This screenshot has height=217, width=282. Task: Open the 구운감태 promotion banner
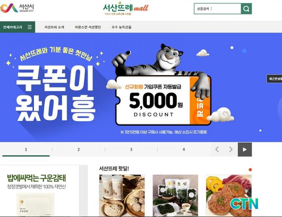[39, 191]
